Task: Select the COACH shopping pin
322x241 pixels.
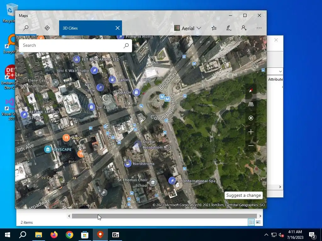Action: tap(136, 93)
